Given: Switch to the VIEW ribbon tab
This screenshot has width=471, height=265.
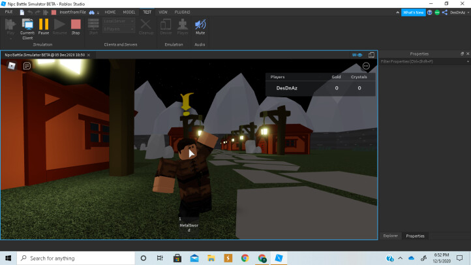Looking at the screenshot, I should [x=163, y=12].
